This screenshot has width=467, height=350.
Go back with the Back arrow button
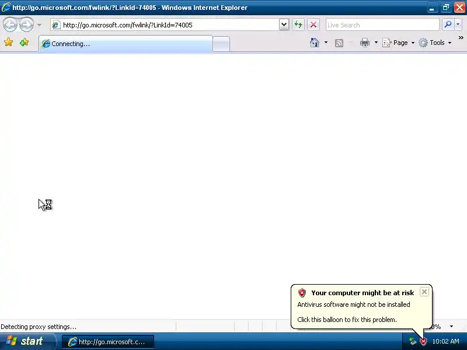(10, 24)
